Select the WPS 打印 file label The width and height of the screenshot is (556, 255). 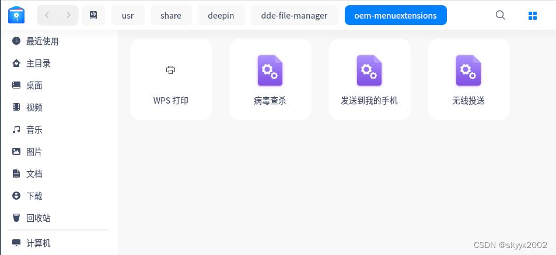coord(171,101)
